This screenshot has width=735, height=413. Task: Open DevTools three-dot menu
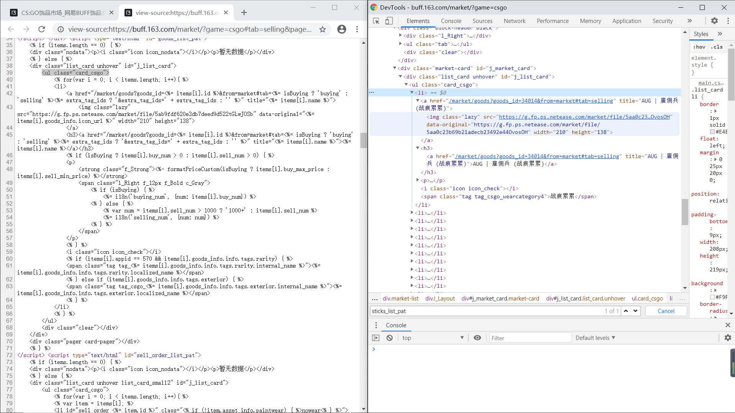(728, 21)
